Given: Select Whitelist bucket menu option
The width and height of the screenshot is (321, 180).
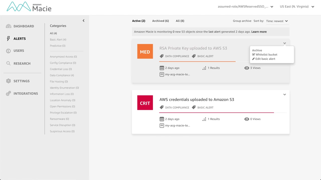Looking at the screenshot, I should (x=266, y=54).
